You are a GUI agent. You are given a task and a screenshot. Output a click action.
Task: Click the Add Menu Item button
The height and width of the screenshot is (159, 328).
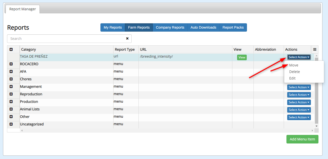point(302,139)
